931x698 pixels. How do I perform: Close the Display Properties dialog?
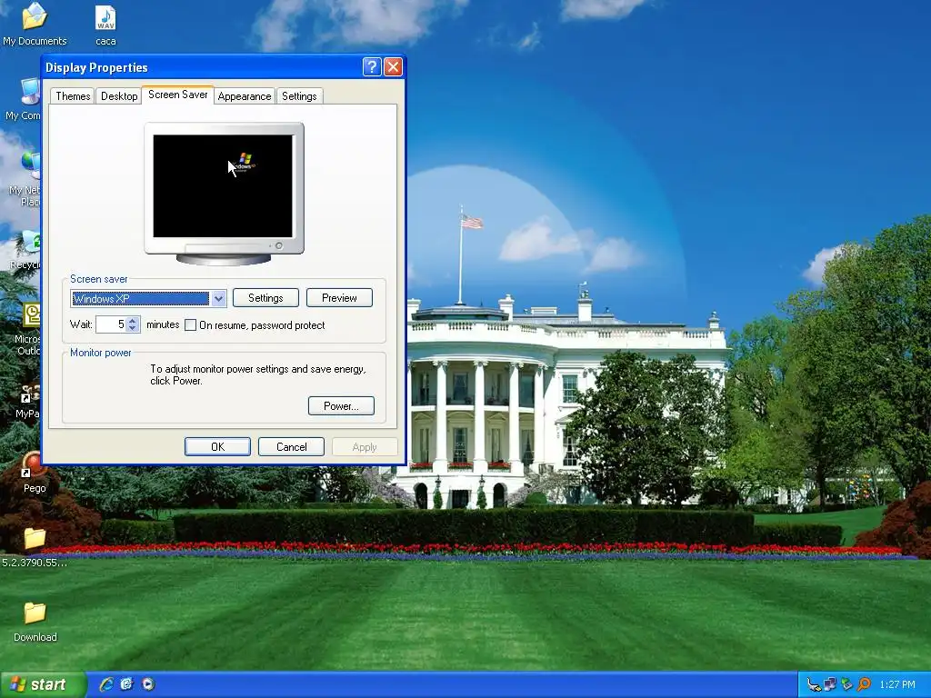point(393,67)
